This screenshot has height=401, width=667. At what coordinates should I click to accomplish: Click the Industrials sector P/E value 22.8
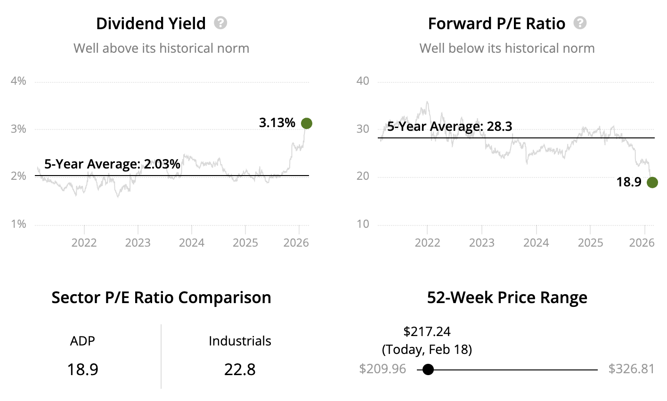240,369
